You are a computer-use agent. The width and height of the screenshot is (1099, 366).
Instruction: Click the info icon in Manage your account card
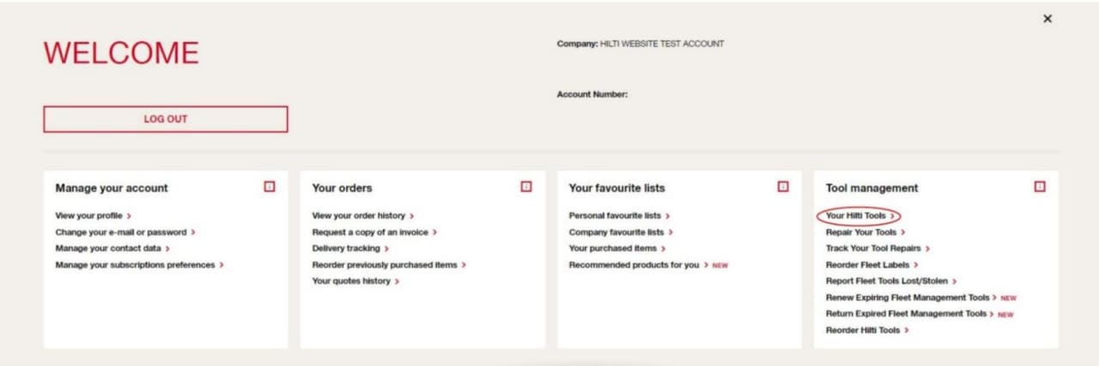270,187
